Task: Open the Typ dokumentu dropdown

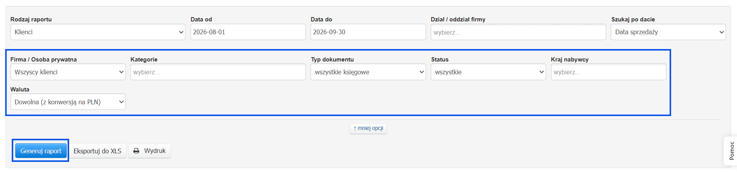Action: point(368,72)
